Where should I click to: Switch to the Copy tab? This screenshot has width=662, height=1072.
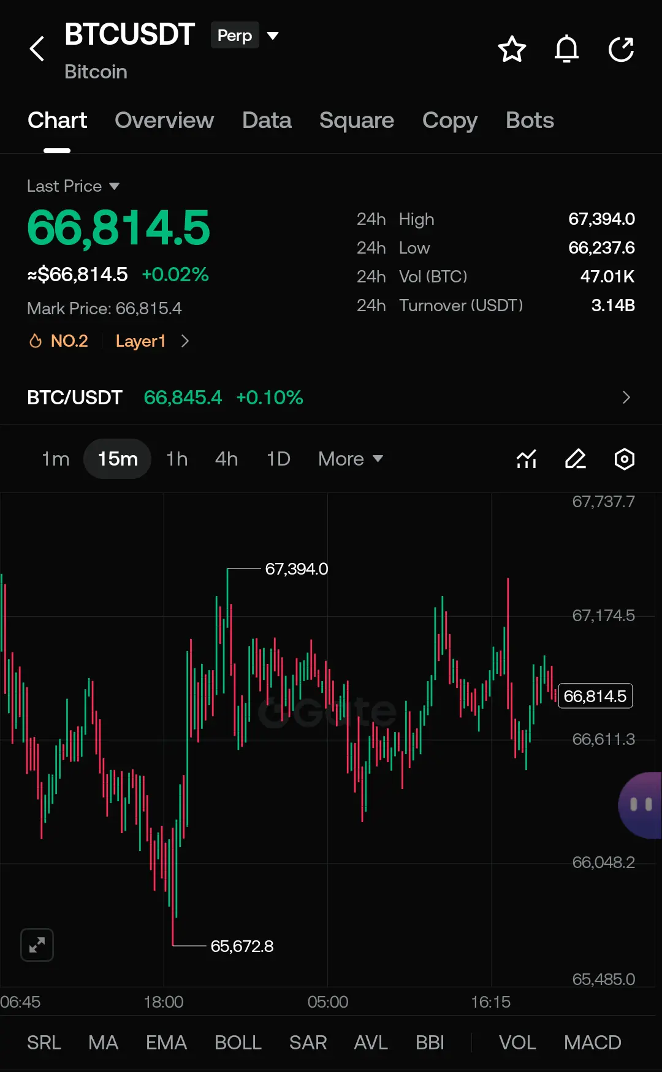point(450,121)
